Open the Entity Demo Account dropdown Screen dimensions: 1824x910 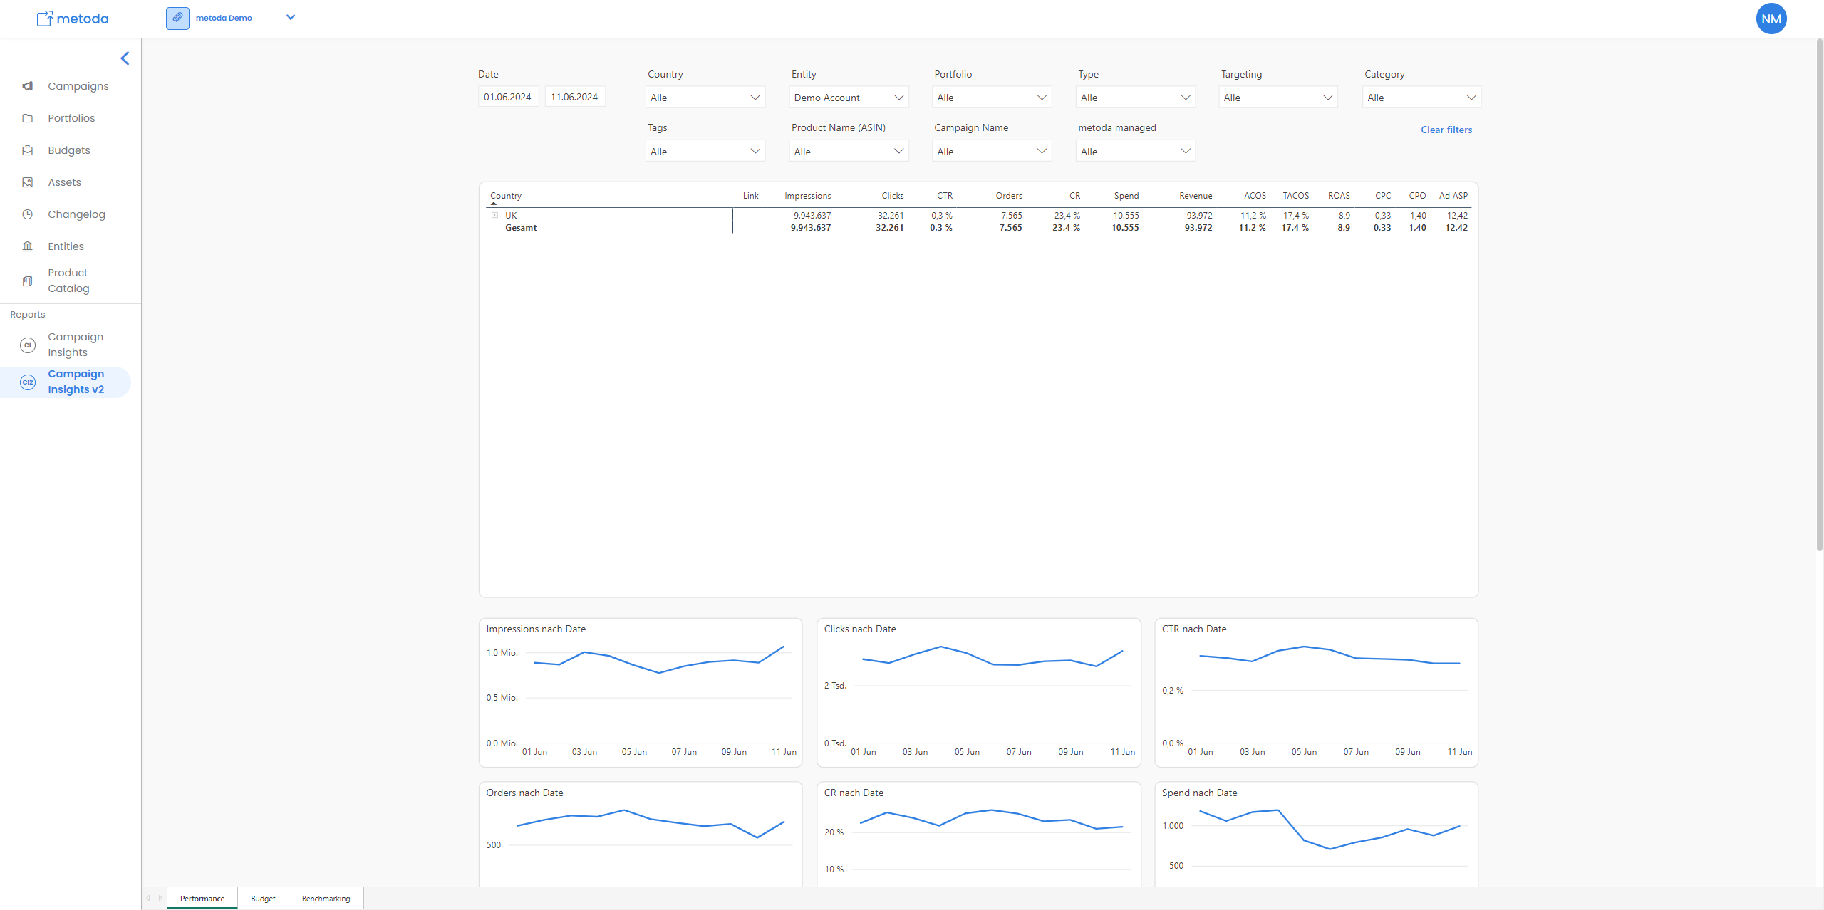click(848, 98)
